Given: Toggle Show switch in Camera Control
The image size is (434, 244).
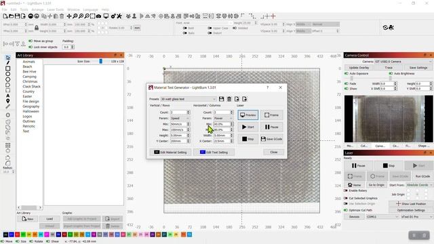Looking at the screenshot, I should pos(347,89).
